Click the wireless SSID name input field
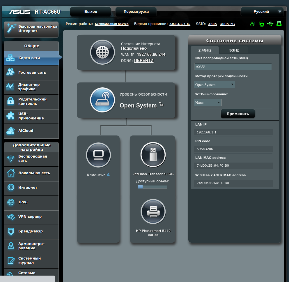This screenshot has width=289, height=282. point(233,66)
